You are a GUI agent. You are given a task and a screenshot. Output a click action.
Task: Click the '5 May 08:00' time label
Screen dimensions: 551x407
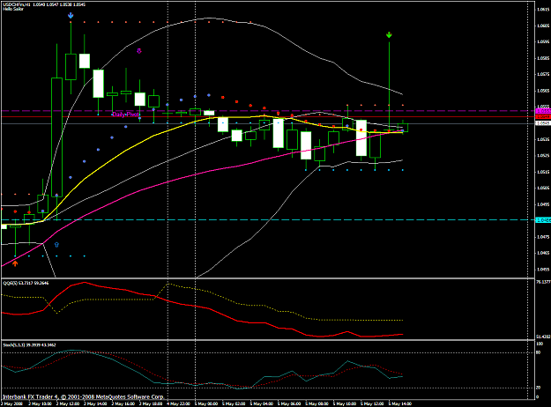(317, 403)
